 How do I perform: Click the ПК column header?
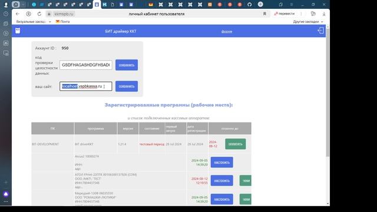[52, 128]
